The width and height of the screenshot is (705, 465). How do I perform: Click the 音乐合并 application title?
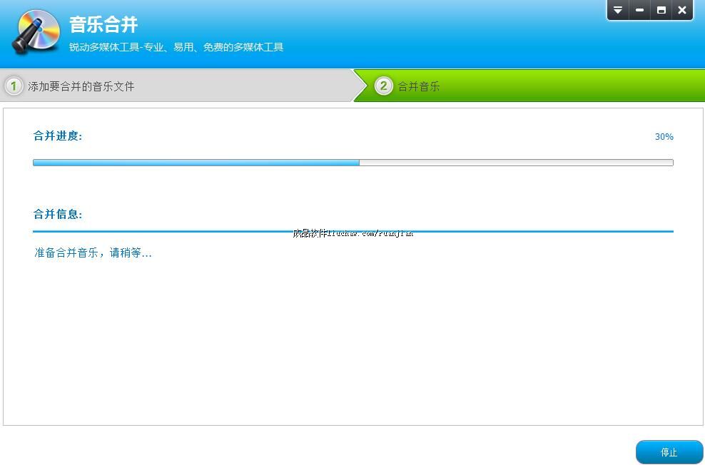103,24
